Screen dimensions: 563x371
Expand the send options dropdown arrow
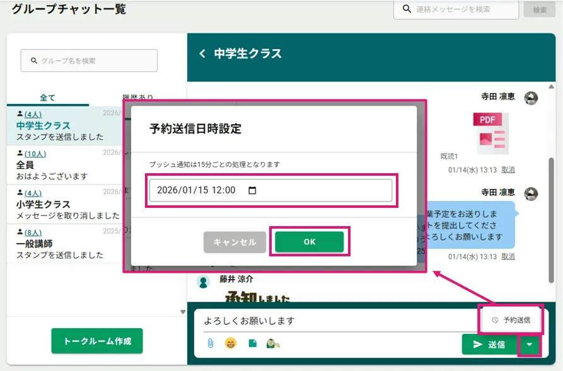(x=529, y=345)
